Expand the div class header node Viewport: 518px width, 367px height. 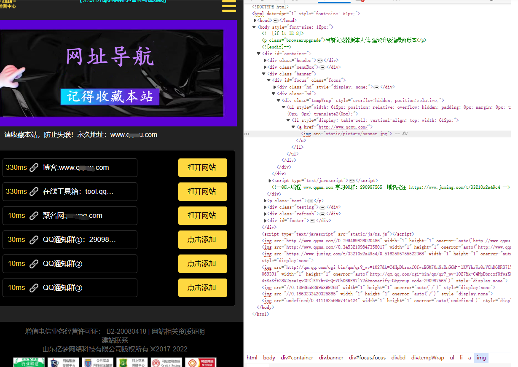(265, 60)
